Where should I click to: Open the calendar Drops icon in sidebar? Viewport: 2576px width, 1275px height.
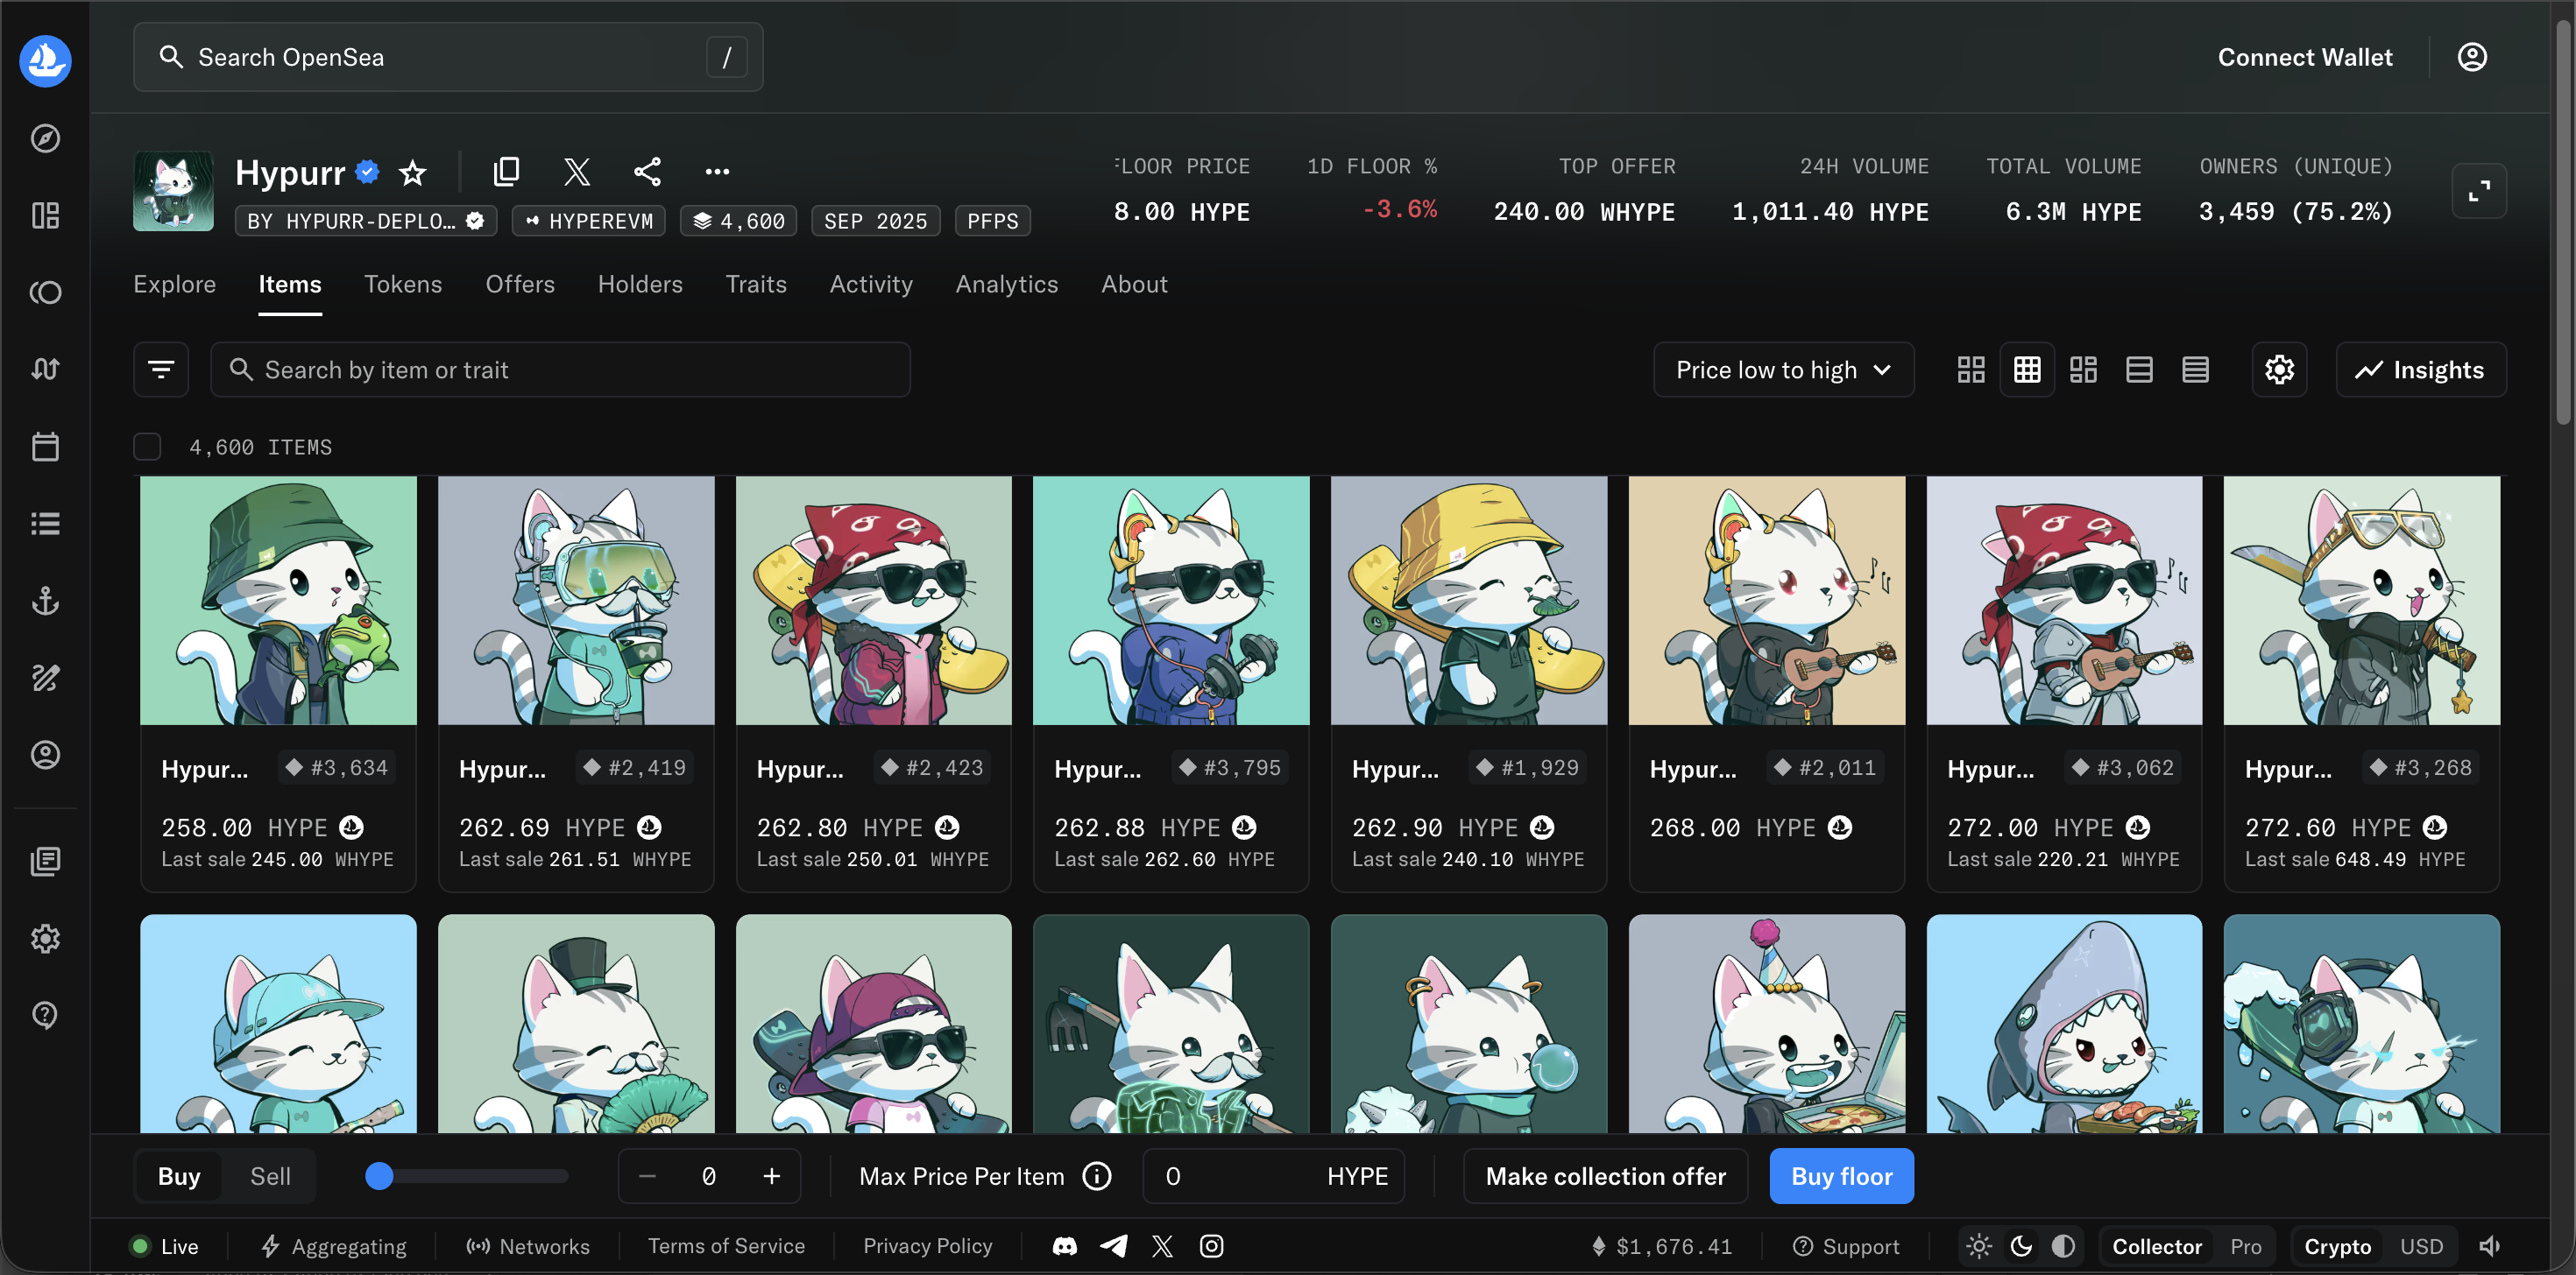(45, 446)
